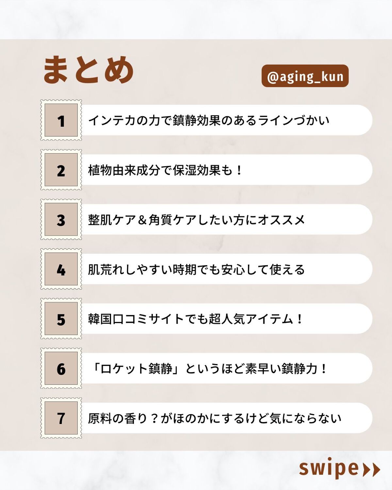Screen dimensions: 392x490
Task: Click the number 1 stamp icon
Action: [x=61, y=120]
